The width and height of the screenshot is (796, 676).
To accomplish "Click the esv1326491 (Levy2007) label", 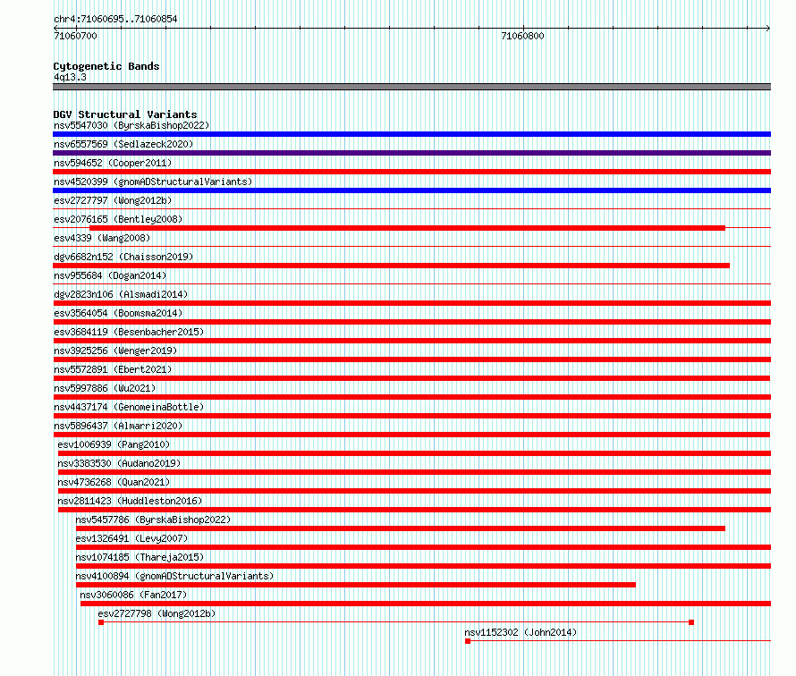I will 131,538.
